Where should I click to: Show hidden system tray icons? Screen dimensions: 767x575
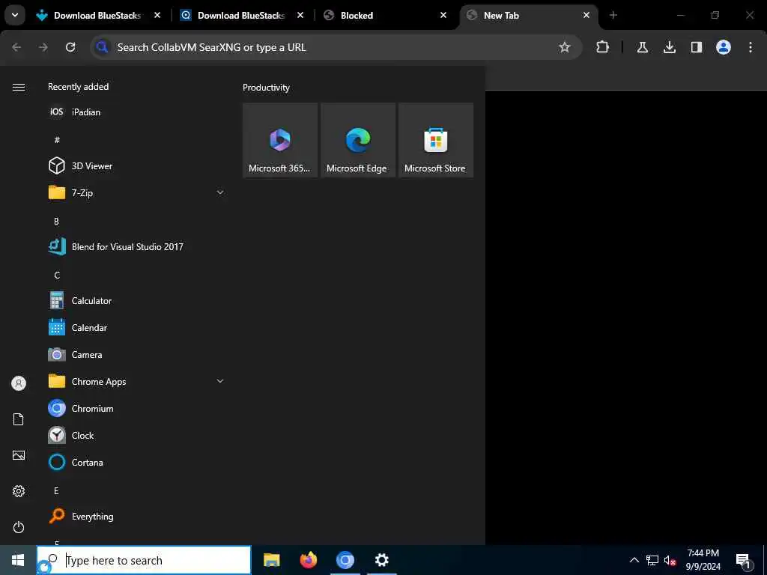(x=634, y=560)
